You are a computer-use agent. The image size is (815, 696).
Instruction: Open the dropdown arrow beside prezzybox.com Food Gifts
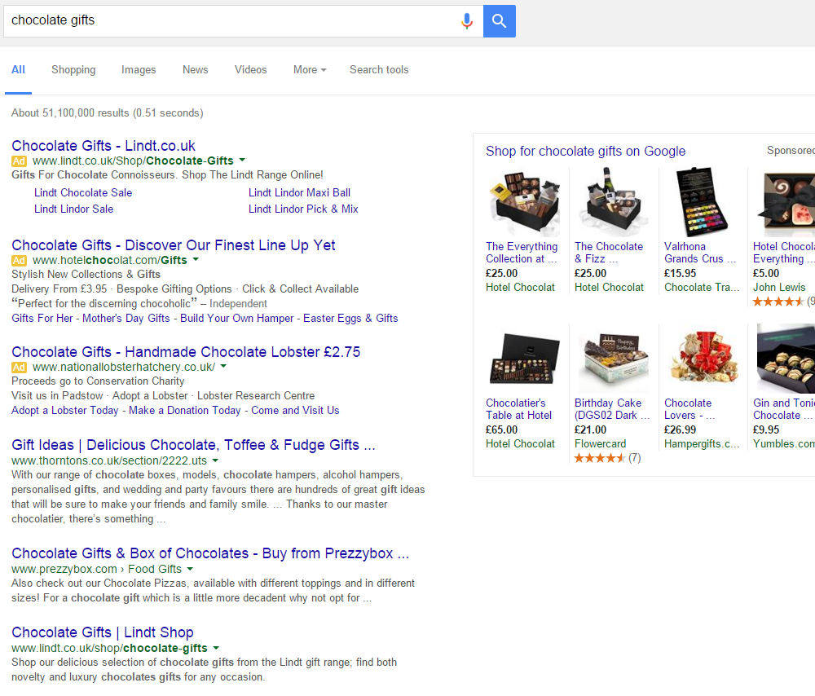coord(190,569)
